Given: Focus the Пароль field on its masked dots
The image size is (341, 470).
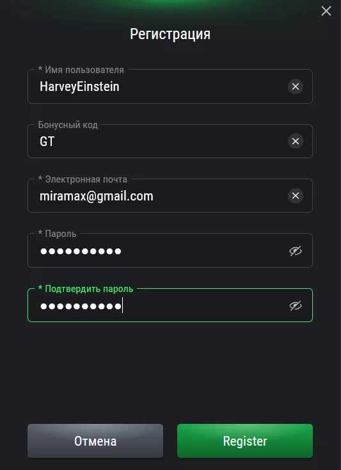Looking at the screenshot, I should (x=81, y=251).
